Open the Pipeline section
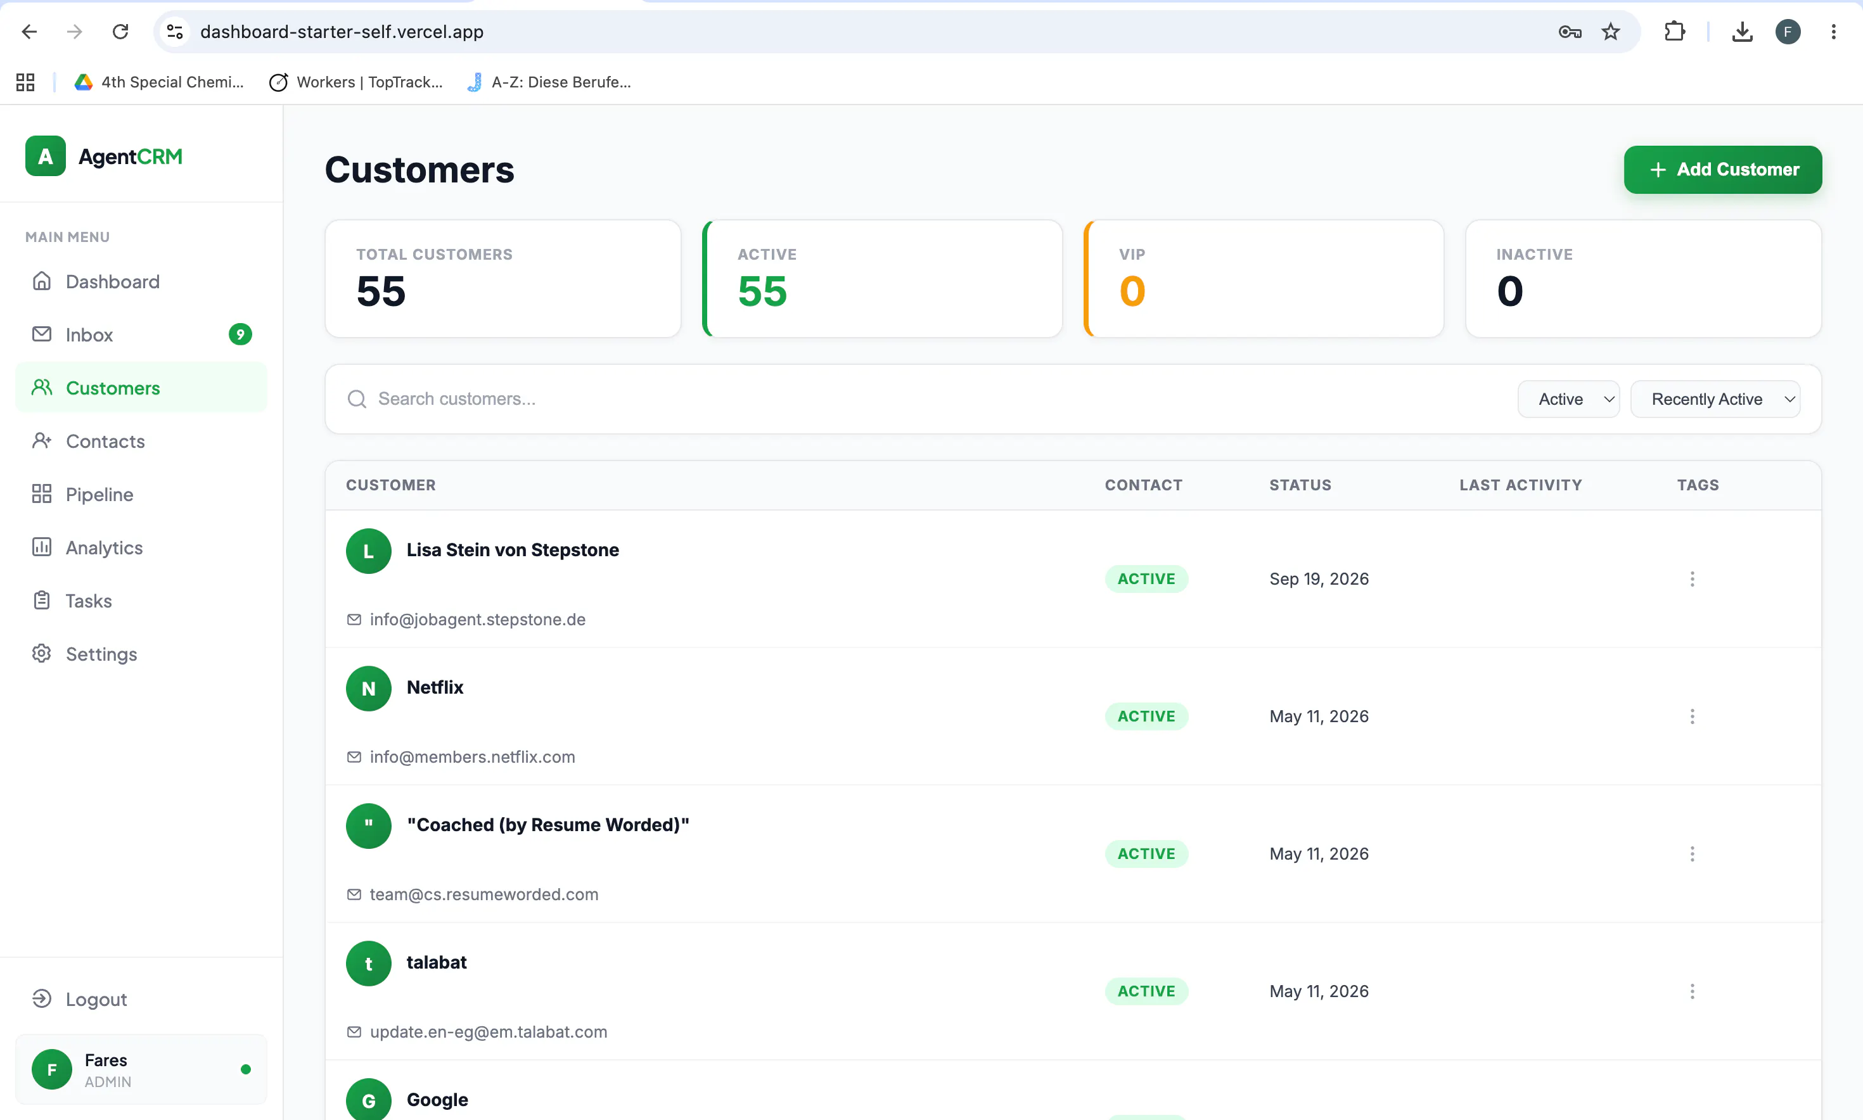This screenshot has height=1120, width=1863. (x=141, y=494)
